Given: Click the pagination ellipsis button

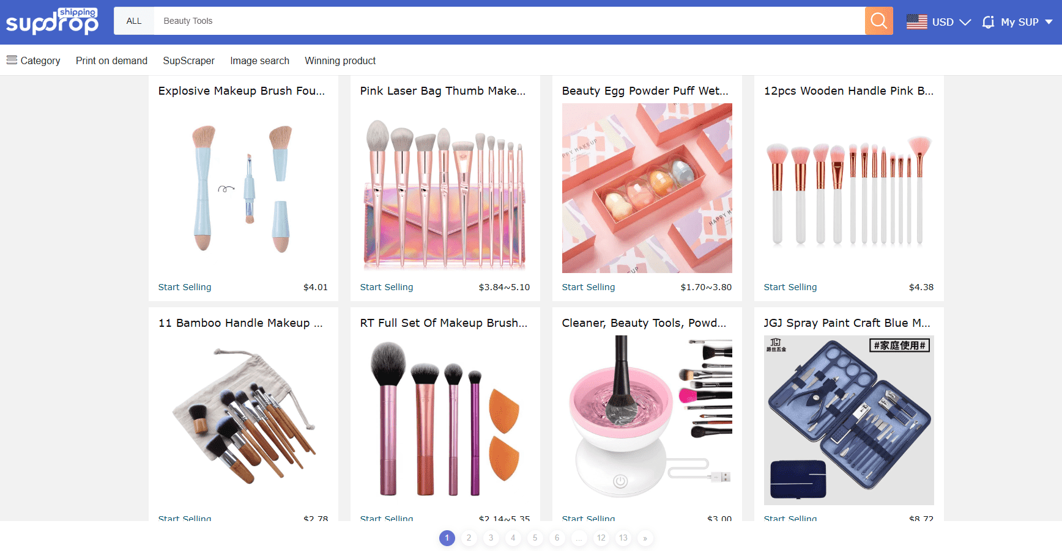Looking at the screenshot, I should 579,538.
